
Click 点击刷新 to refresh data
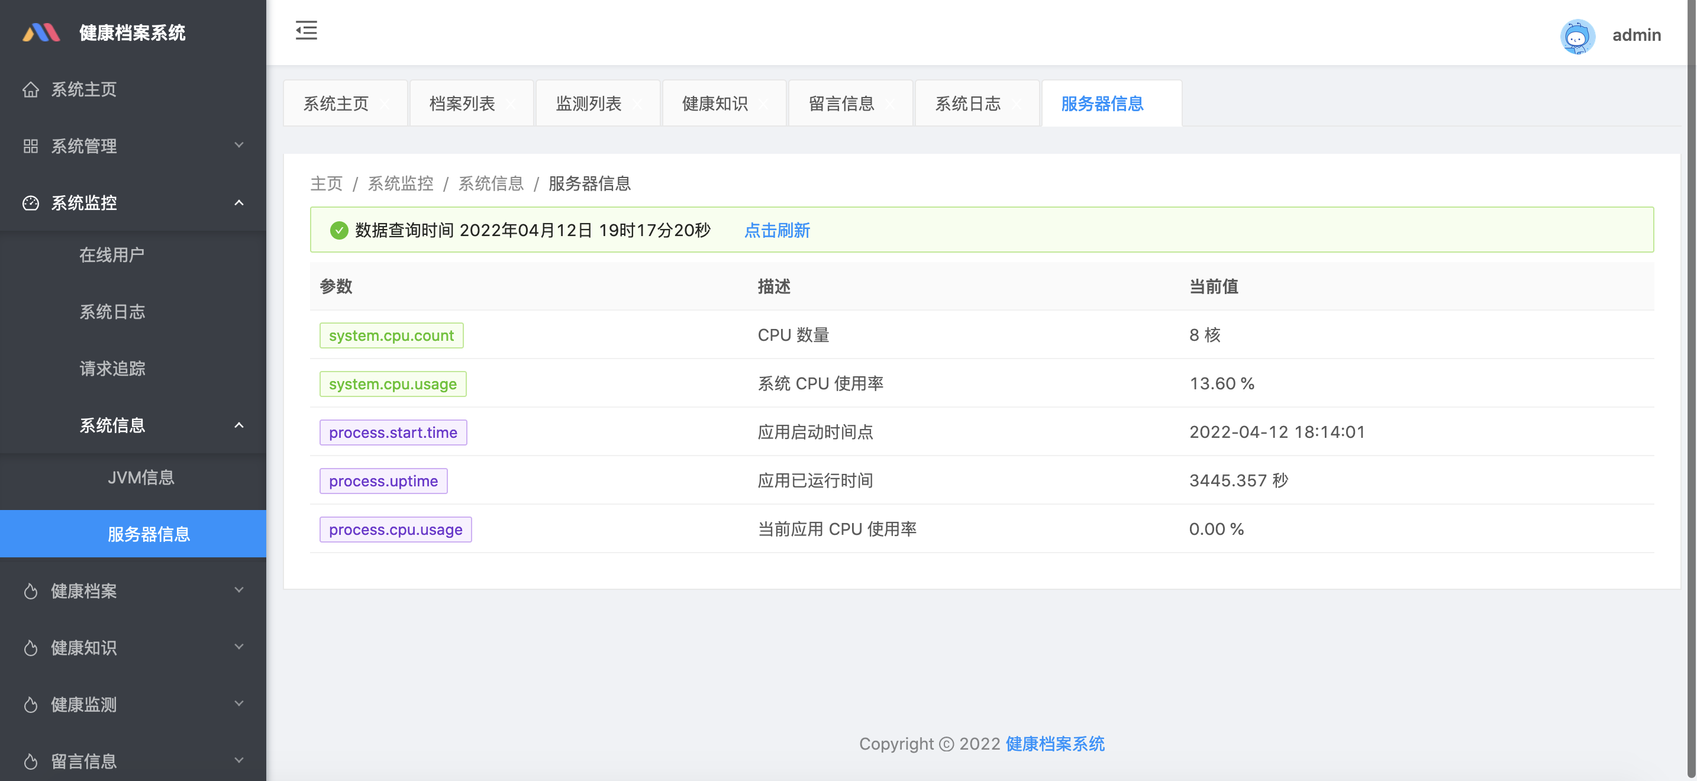pos(776,230)
